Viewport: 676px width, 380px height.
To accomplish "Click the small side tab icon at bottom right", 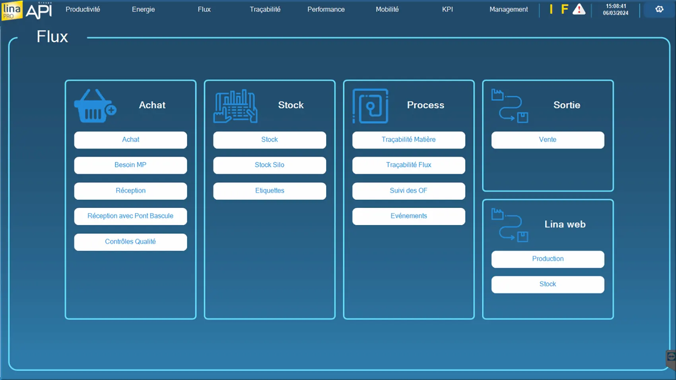I will [671, 357].
